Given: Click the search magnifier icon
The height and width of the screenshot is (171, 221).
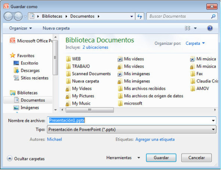Looking at the screenshot, I should (213, 16).
